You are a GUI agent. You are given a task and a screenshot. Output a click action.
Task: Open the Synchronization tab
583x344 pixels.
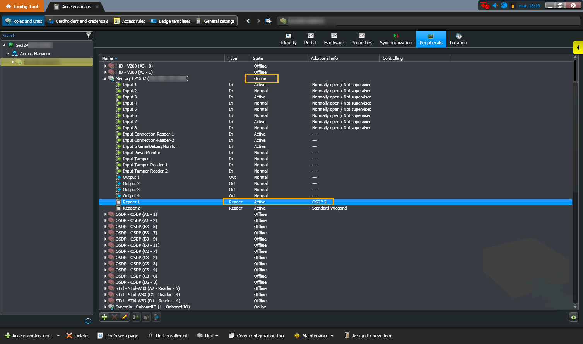[x=396, y=39]
